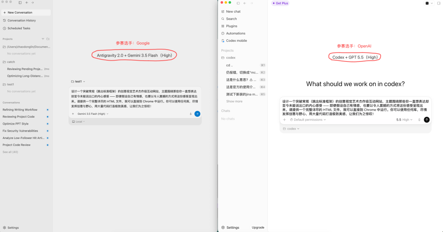Expand the test1 workspace dropdown
Image resolution: width=443 pixels, height=232 pixels.
point(78,81)
